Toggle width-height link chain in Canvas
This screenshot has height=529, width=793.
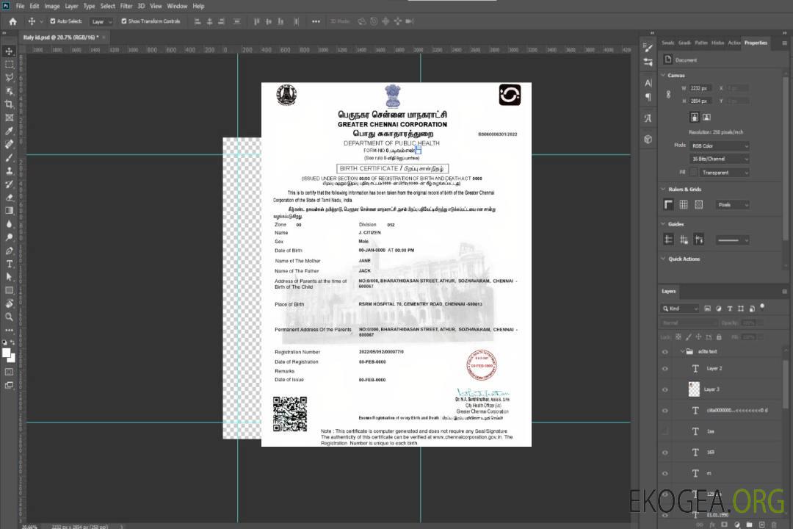[x=669, y=95]
